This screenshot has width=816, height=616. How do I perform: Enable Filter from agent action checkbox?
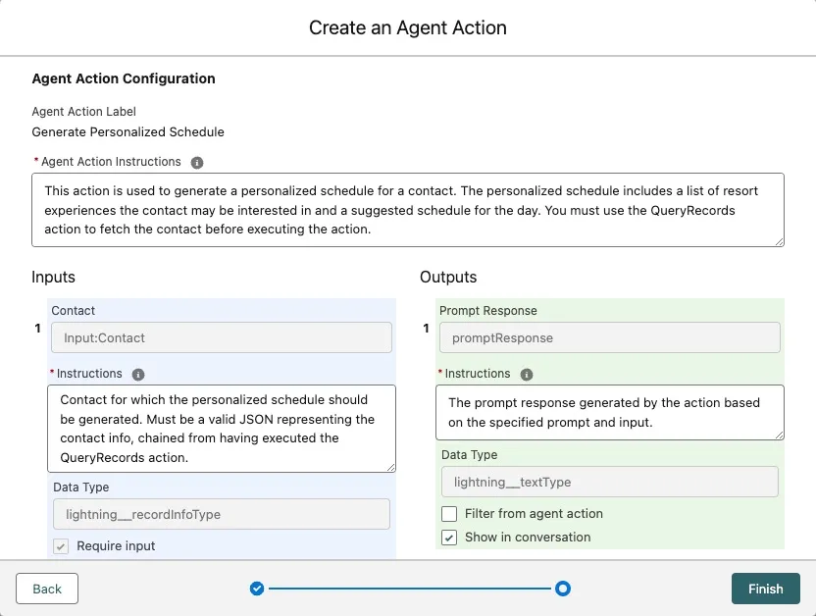pos(449,514)
